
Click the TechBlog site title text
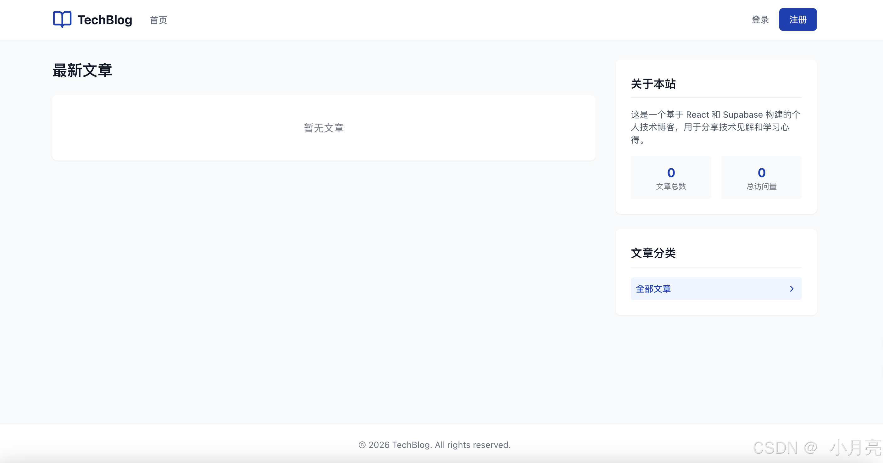[104, 20]
